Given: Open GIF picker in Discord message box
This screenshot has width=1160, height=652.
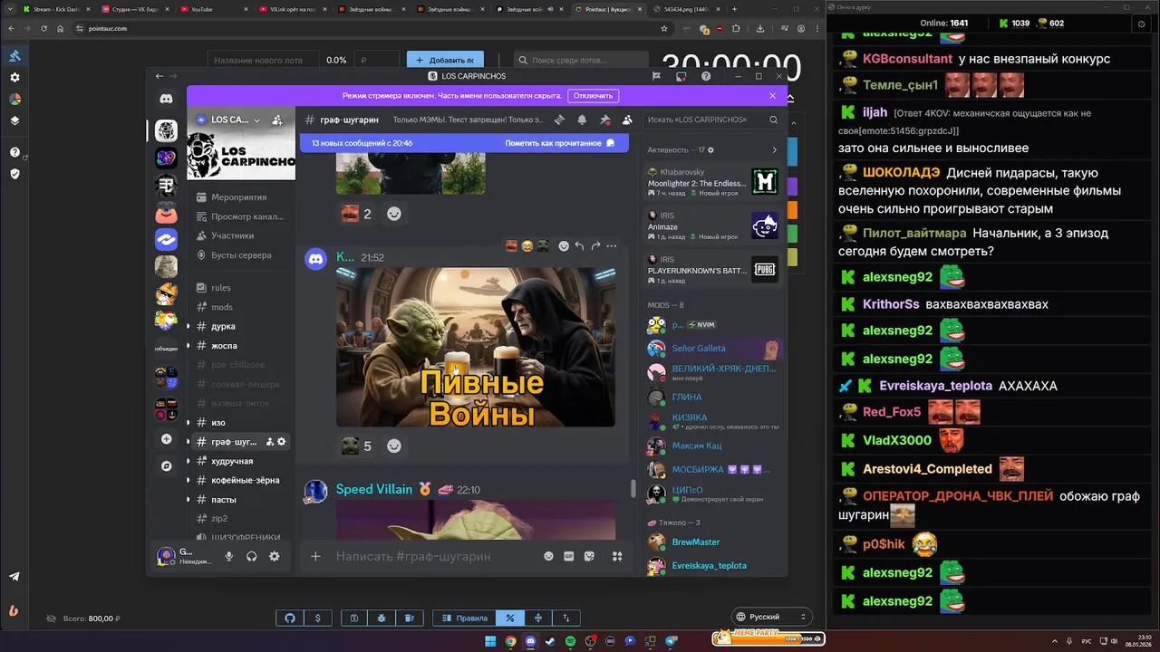Looking at the screenshot, I should tap(569, 556).
